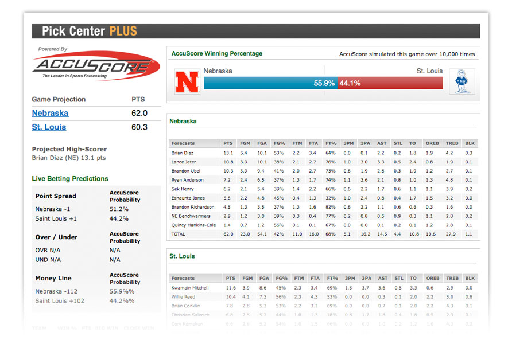Select the Willie Reed row name
Image resolution: width=512 pixels, height=344 pixels.
pos(183,297)
